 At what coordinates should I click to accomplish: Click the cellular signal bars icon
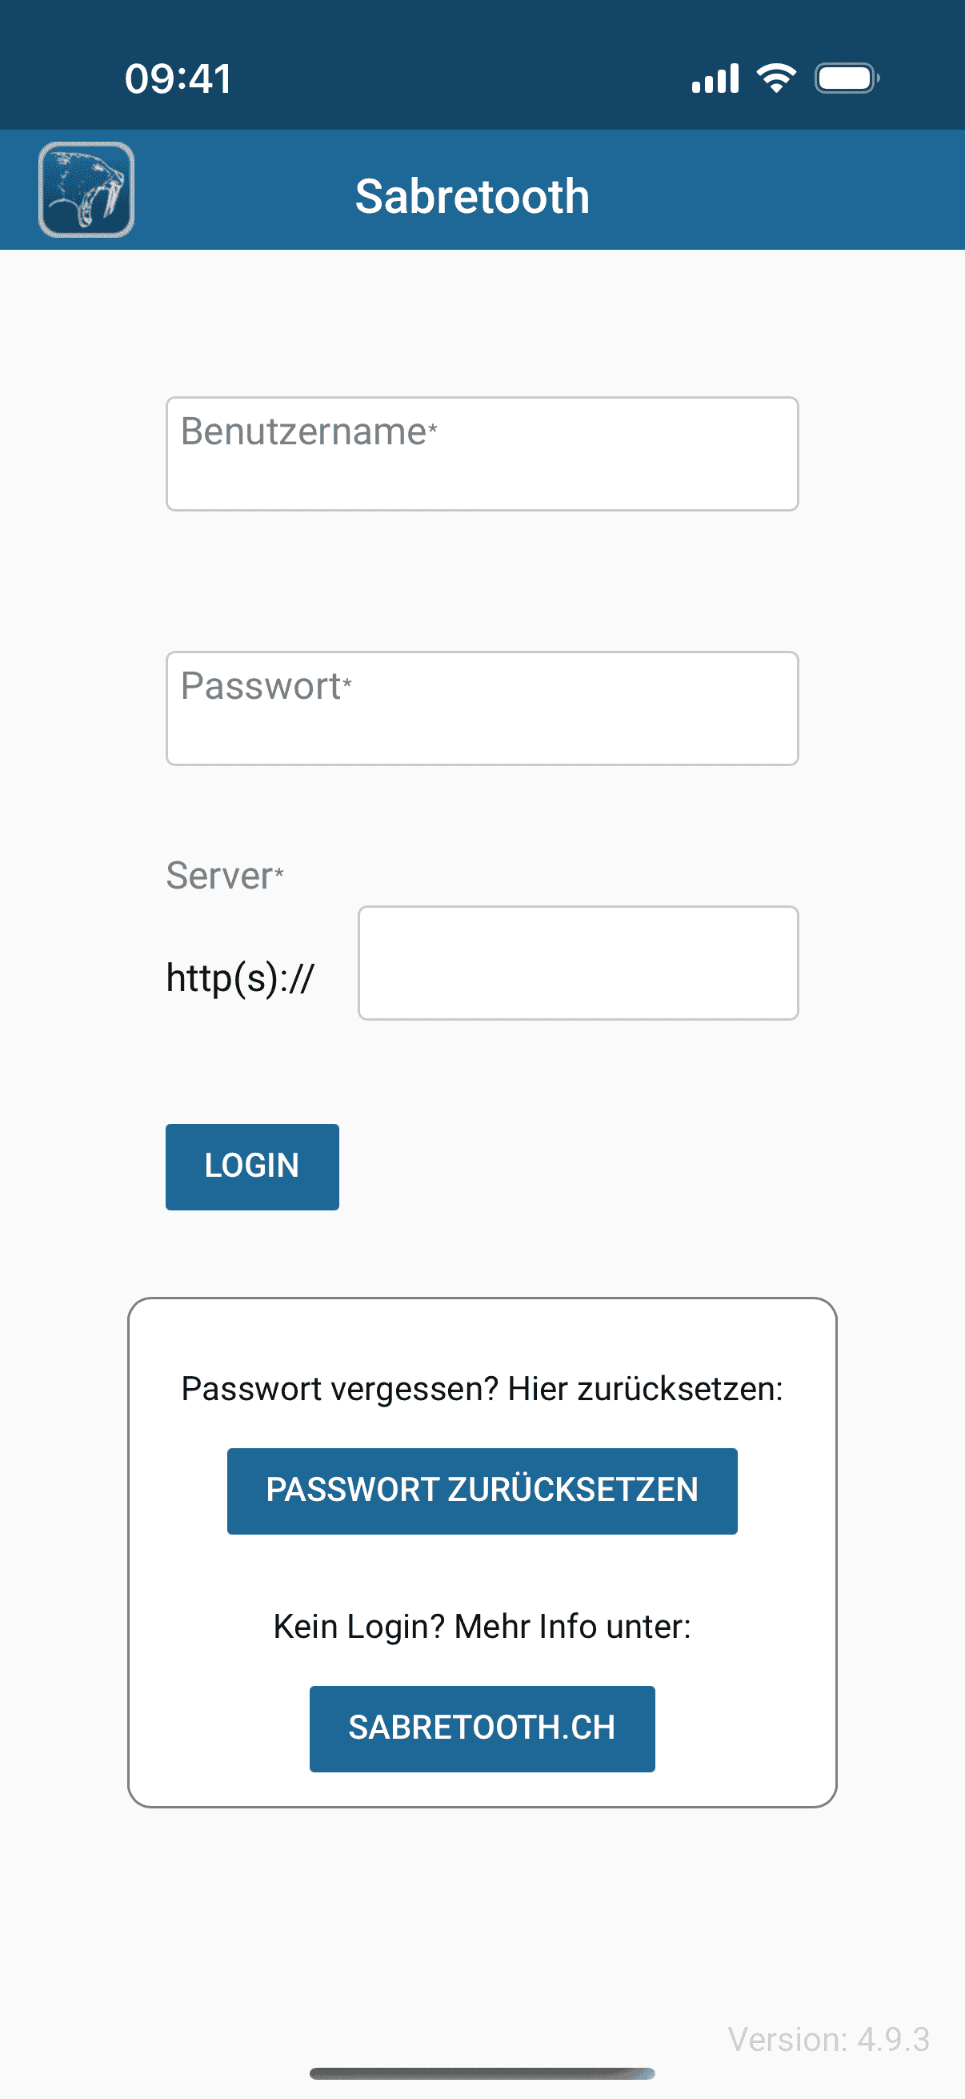pyautogui.click(x=715, y=78)
